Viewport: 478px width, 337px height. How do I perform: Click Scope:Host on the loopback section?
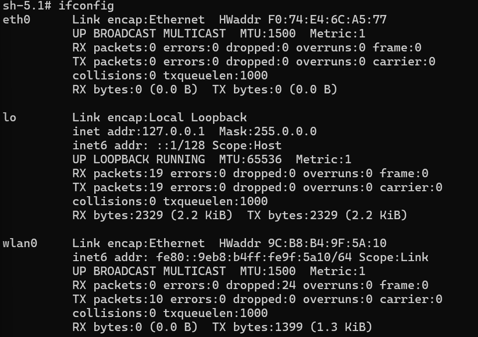point(247,146)
